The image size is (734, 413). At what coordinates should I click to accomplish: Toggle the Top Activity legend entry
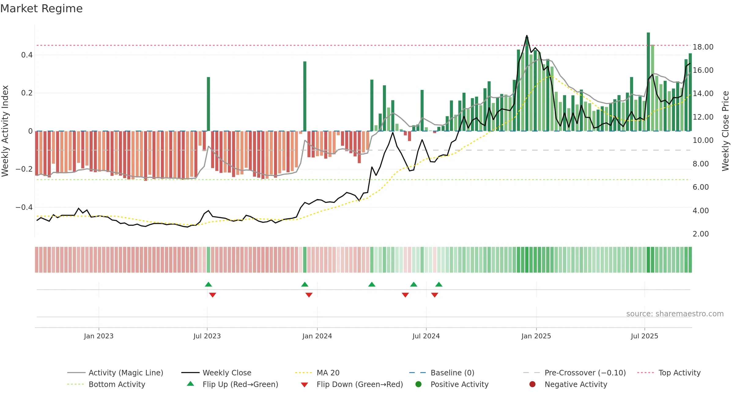click(x=669, y=373)
